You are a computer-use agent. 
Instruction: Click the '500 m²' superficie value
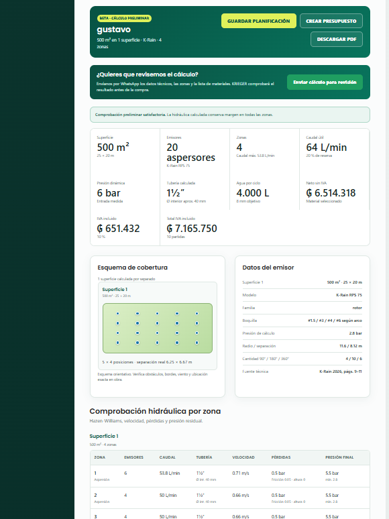click(x=113, y=148)
